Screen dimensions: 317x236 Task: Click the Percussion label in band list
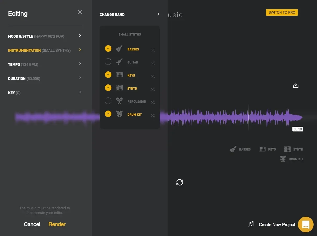[x=137, y=102]
